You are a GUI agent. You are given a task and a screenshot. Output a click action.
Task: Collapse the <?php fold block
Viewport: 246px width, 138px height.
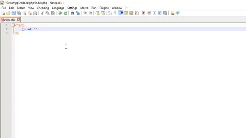coord(13,25)
